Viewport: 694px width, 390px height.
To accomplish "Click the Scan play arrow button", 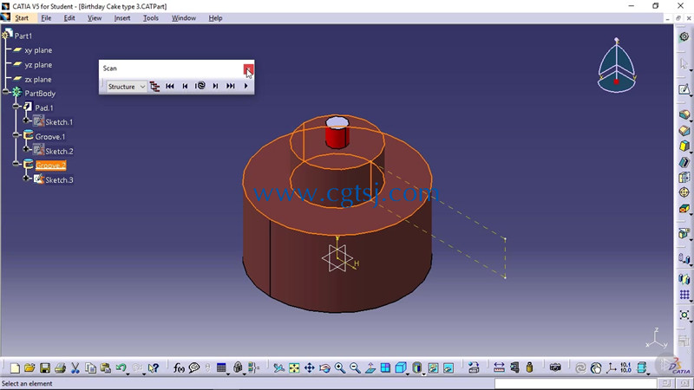I will point(246,86).
